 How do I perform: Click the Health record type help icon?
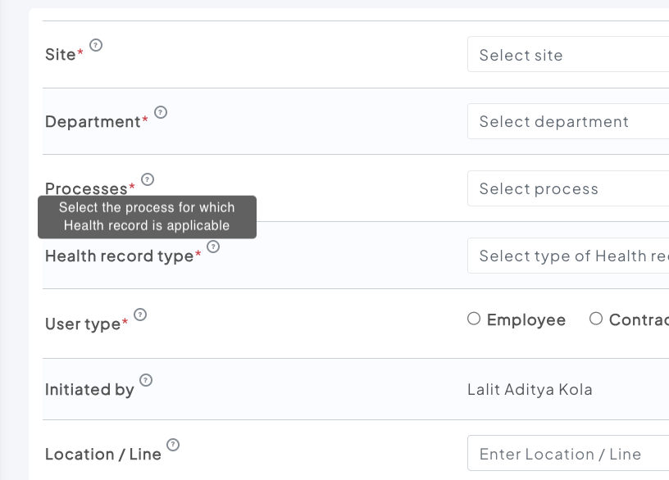[213, 246]
